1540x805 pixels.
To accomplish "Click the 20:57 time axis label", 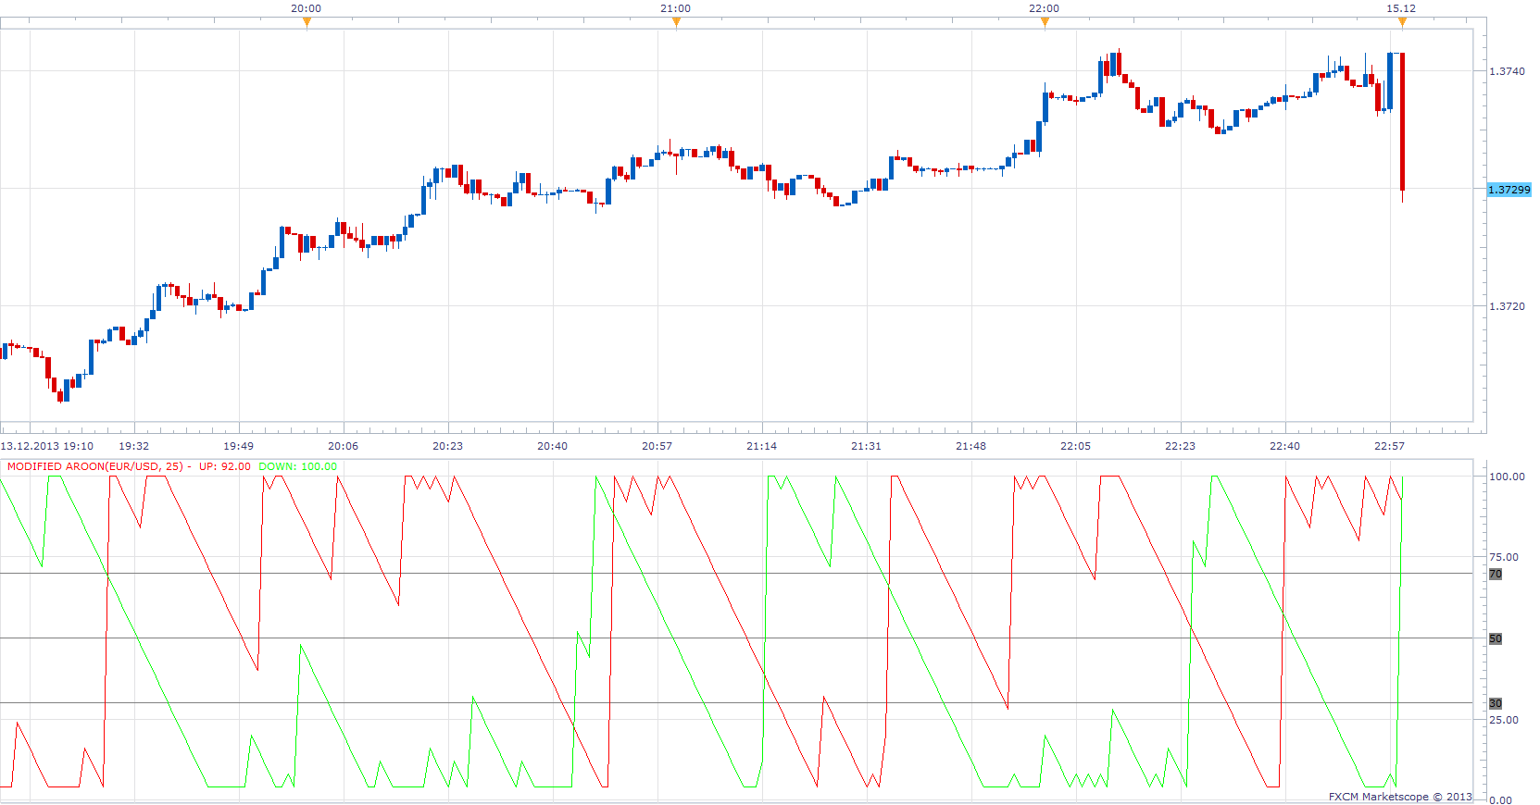I will (657, 446).
